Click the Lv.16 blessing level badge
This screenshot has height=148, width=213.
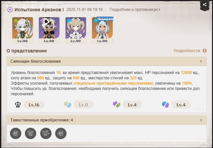pyautogui.click(x=34, y=105)
